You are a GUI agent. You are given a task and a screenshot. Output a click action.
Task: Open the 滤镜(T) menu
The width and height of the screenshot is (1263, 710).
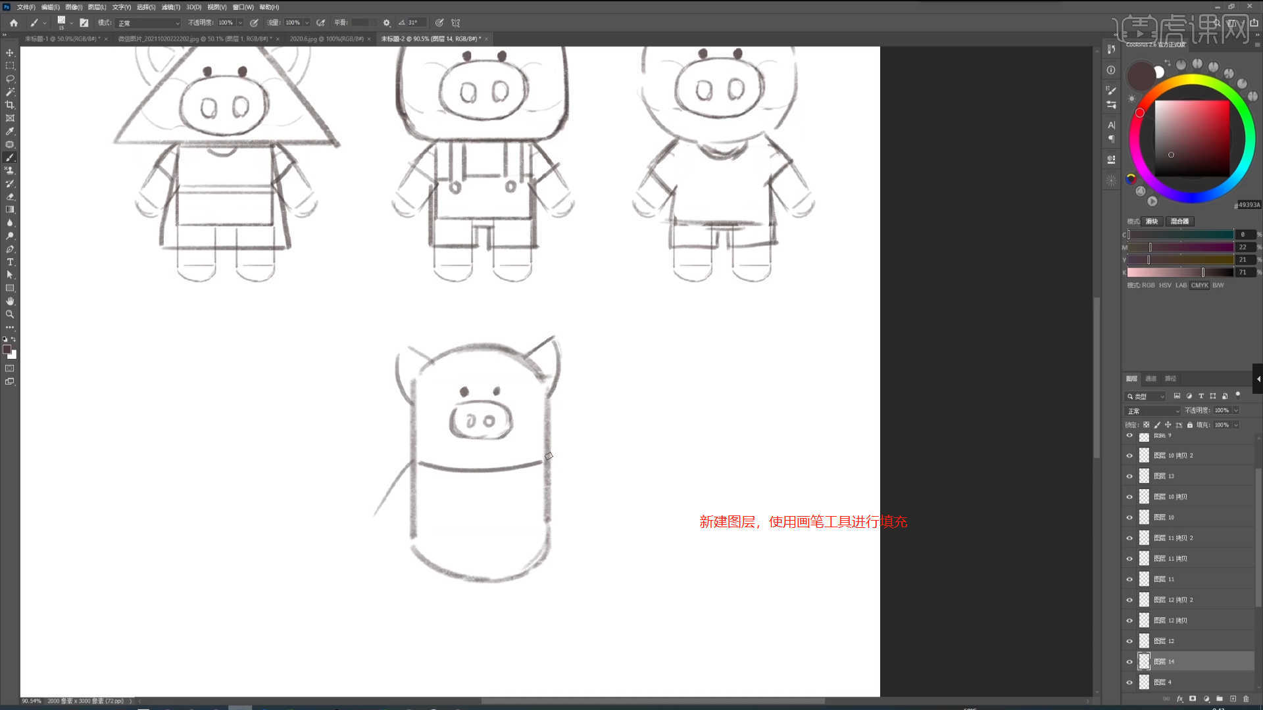pyautogui.click(x=170, y=7)
